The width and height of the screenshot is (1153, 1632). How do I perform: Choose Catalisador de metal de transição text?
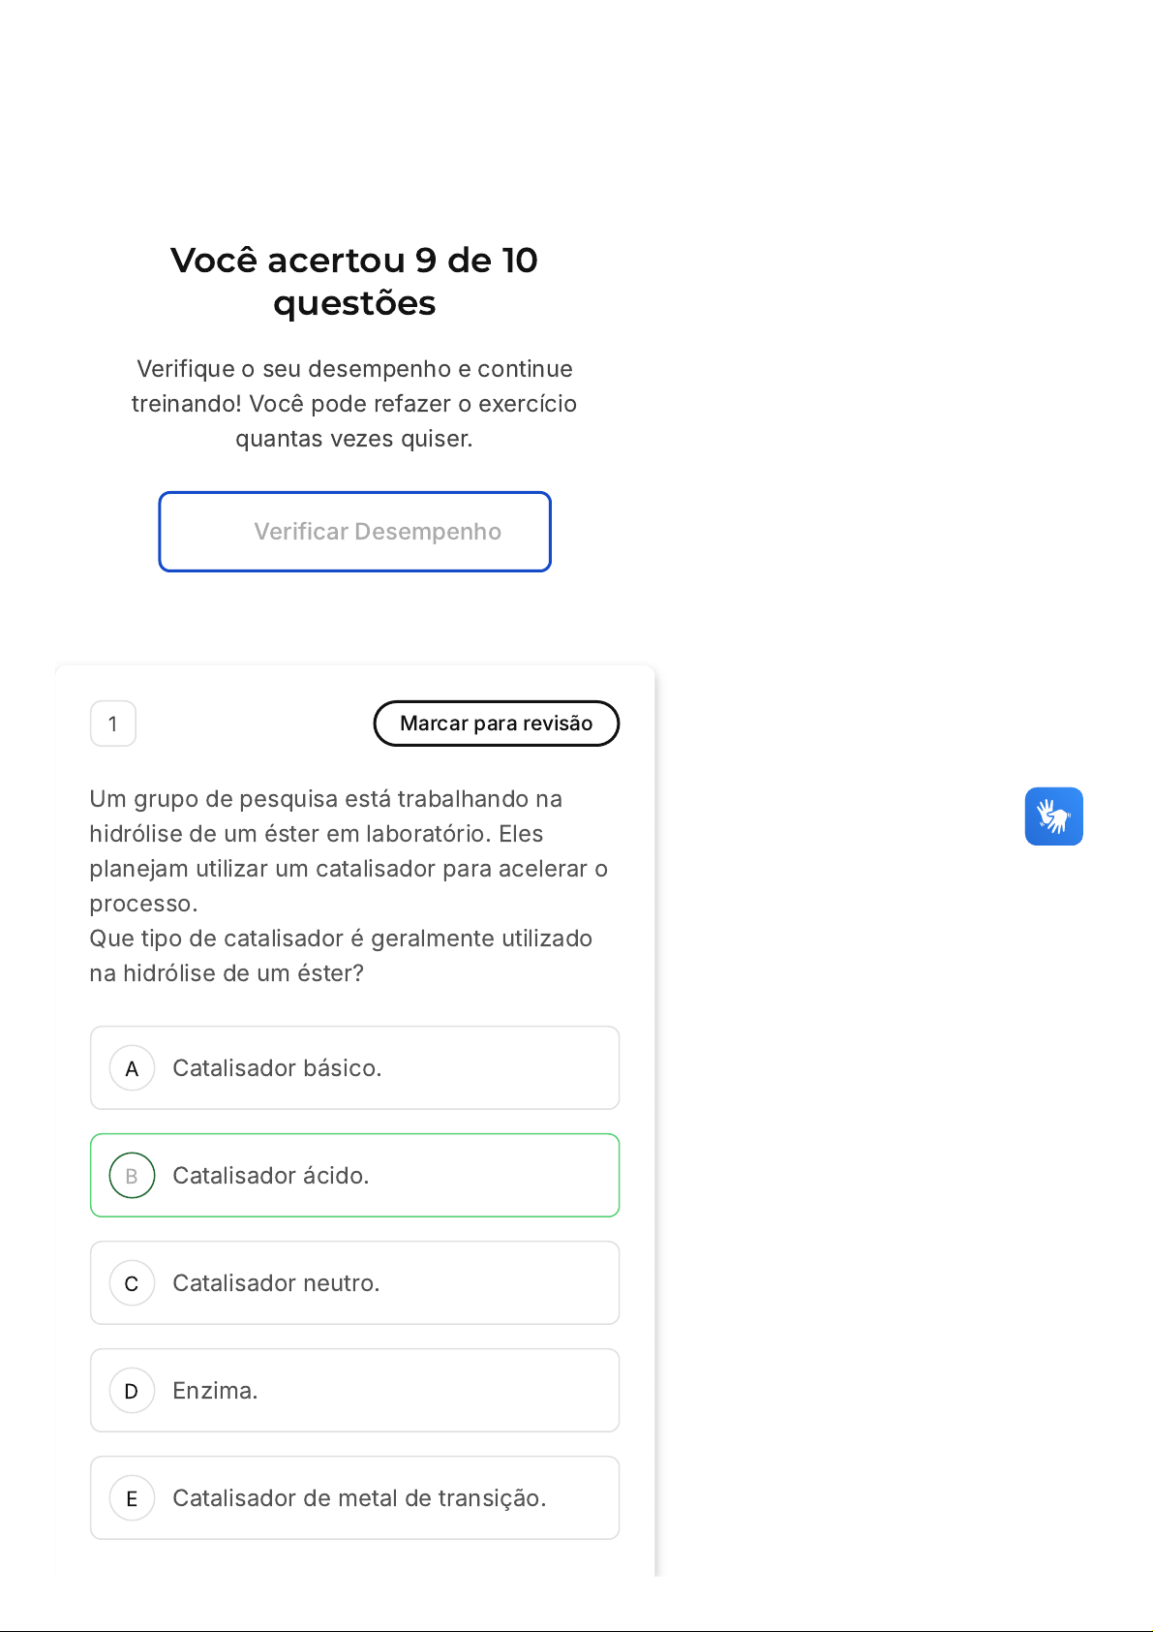pyautogui.click(x=359, y=1498)
